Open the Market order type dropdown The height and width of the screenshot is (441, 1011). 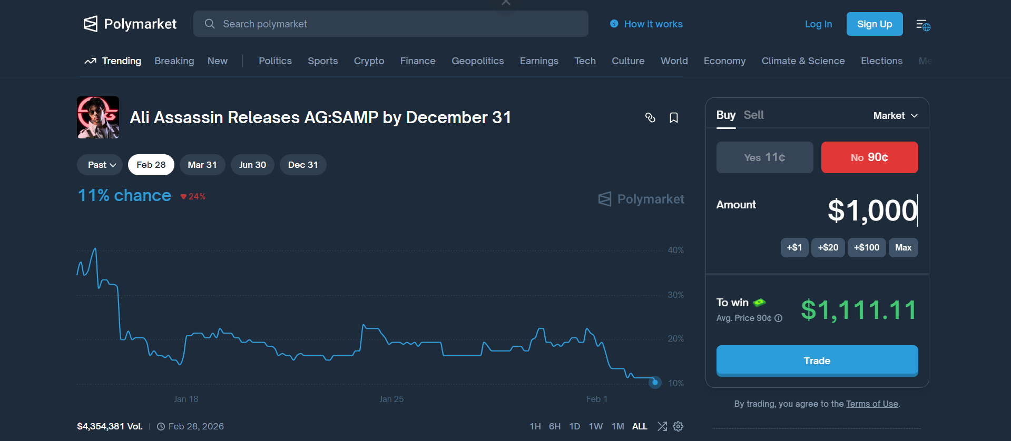(895, 116)
